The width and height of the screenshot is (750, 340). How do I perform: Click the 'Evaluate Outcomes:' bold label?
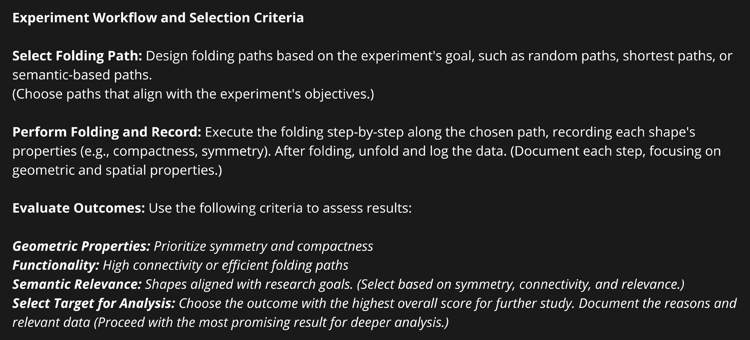(79, 208)
